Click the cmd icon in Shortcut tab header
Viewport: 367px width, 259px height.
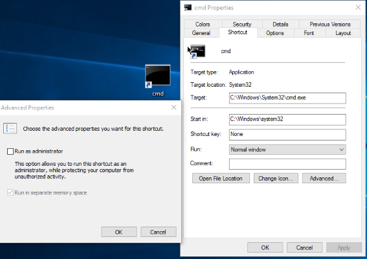[198, 52]
